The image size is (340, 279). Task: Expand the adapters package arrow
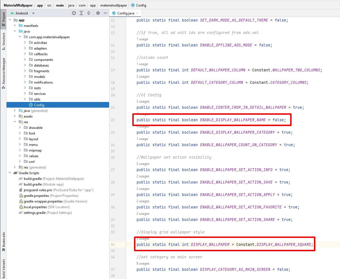(x=25, y=48)
